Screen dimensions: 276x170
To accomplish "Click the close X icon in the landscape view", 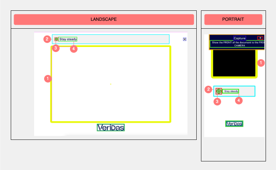I will [x=184, y=39].
